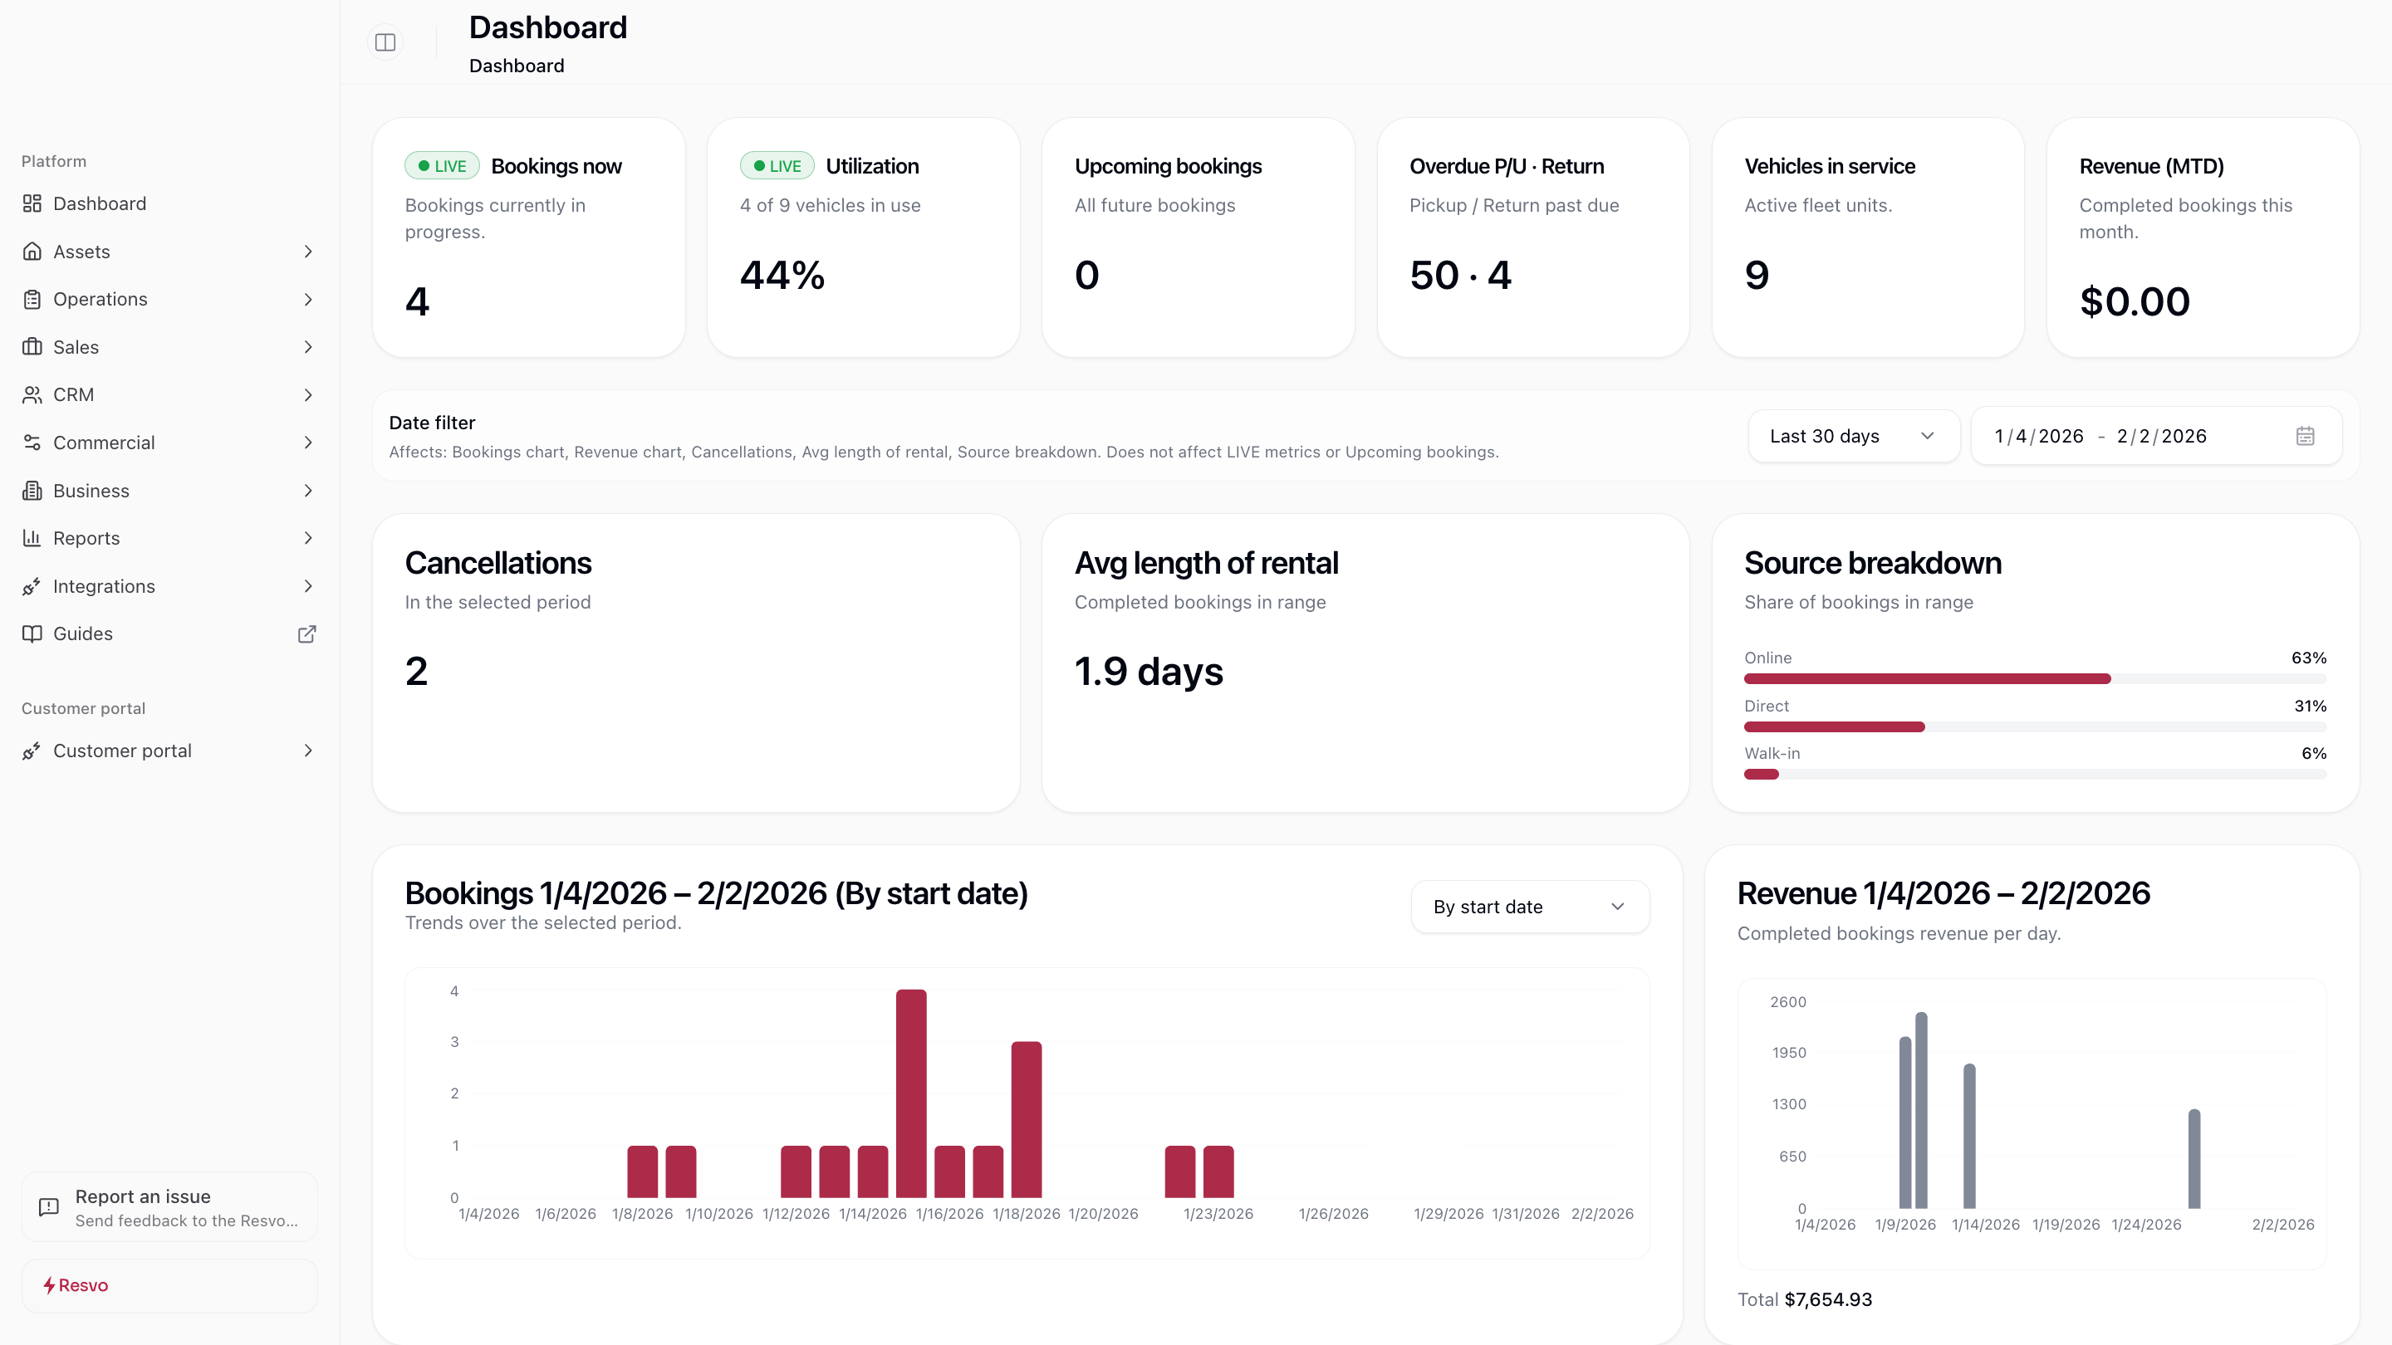Viewport: 2392px width, 1345px height.
Task: Toggle the sidebar collapse icon
Action: (385, 42)
